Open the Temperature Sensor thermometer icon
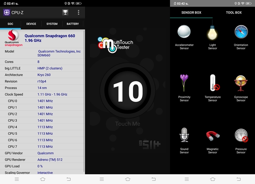The image size is (255, 184). (x=214, y=83)
